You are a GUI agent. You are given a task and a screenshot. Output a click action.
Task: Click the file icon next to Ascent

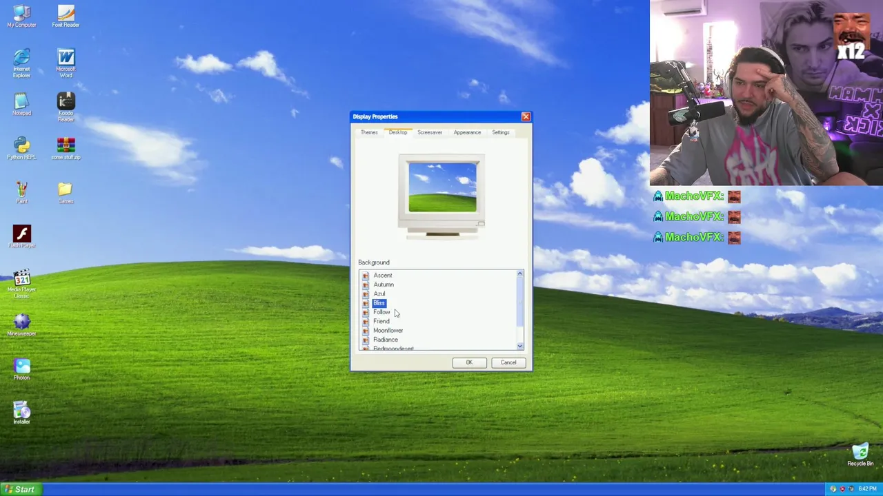366,276
